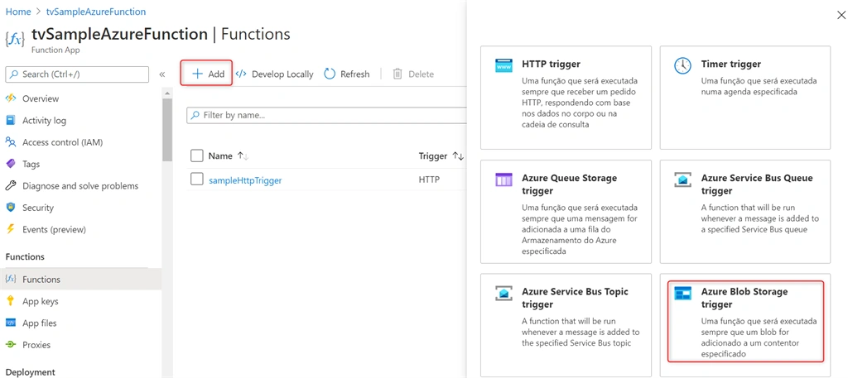Click the Security shield icon
The image size is (848, 378).
point(11,208)
